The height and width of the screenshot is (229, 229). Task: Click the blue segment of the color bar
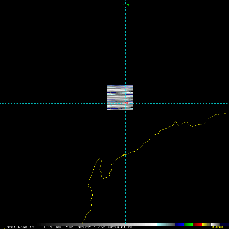179,224
